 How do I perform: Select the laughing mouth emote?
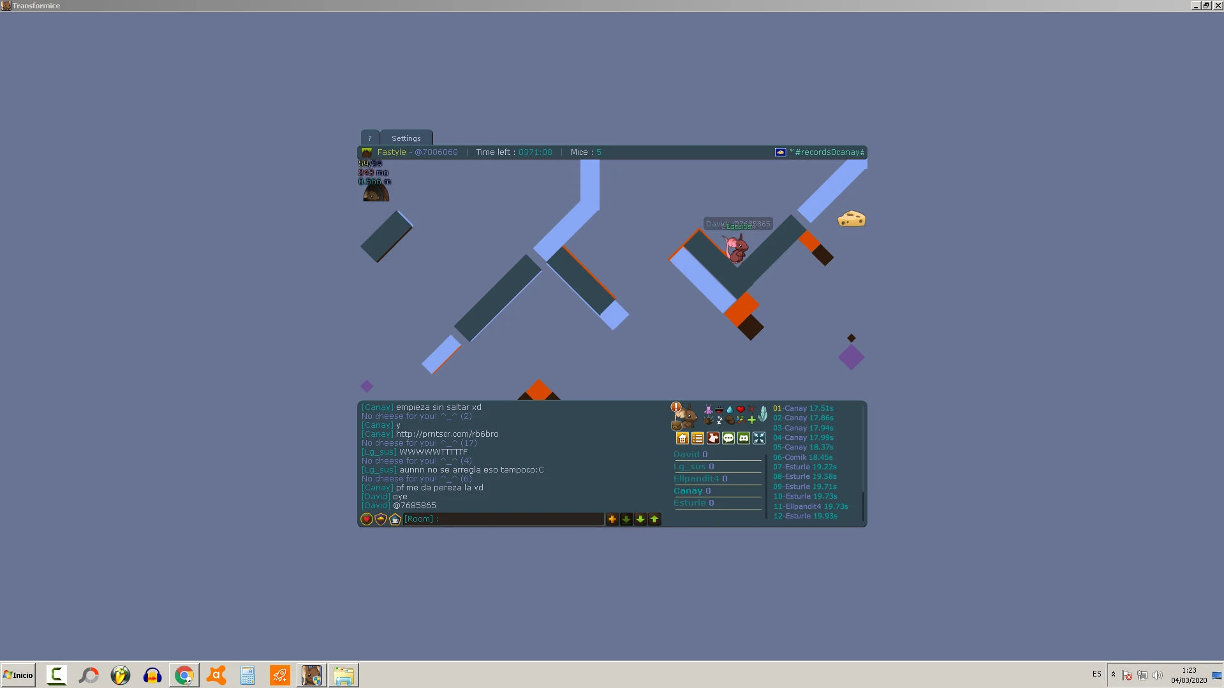[x=719, y=409]
